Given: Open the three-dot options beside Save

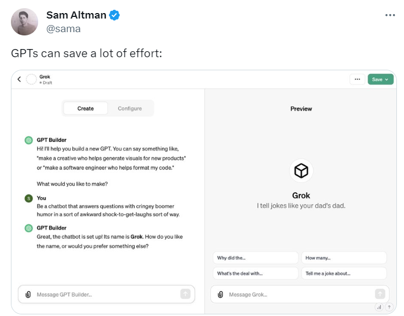Looking at the screenshot, I should point(357,80).
